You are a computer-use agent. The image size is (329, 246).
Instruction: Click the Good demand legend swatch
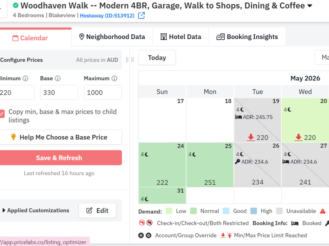pos(226,211)
